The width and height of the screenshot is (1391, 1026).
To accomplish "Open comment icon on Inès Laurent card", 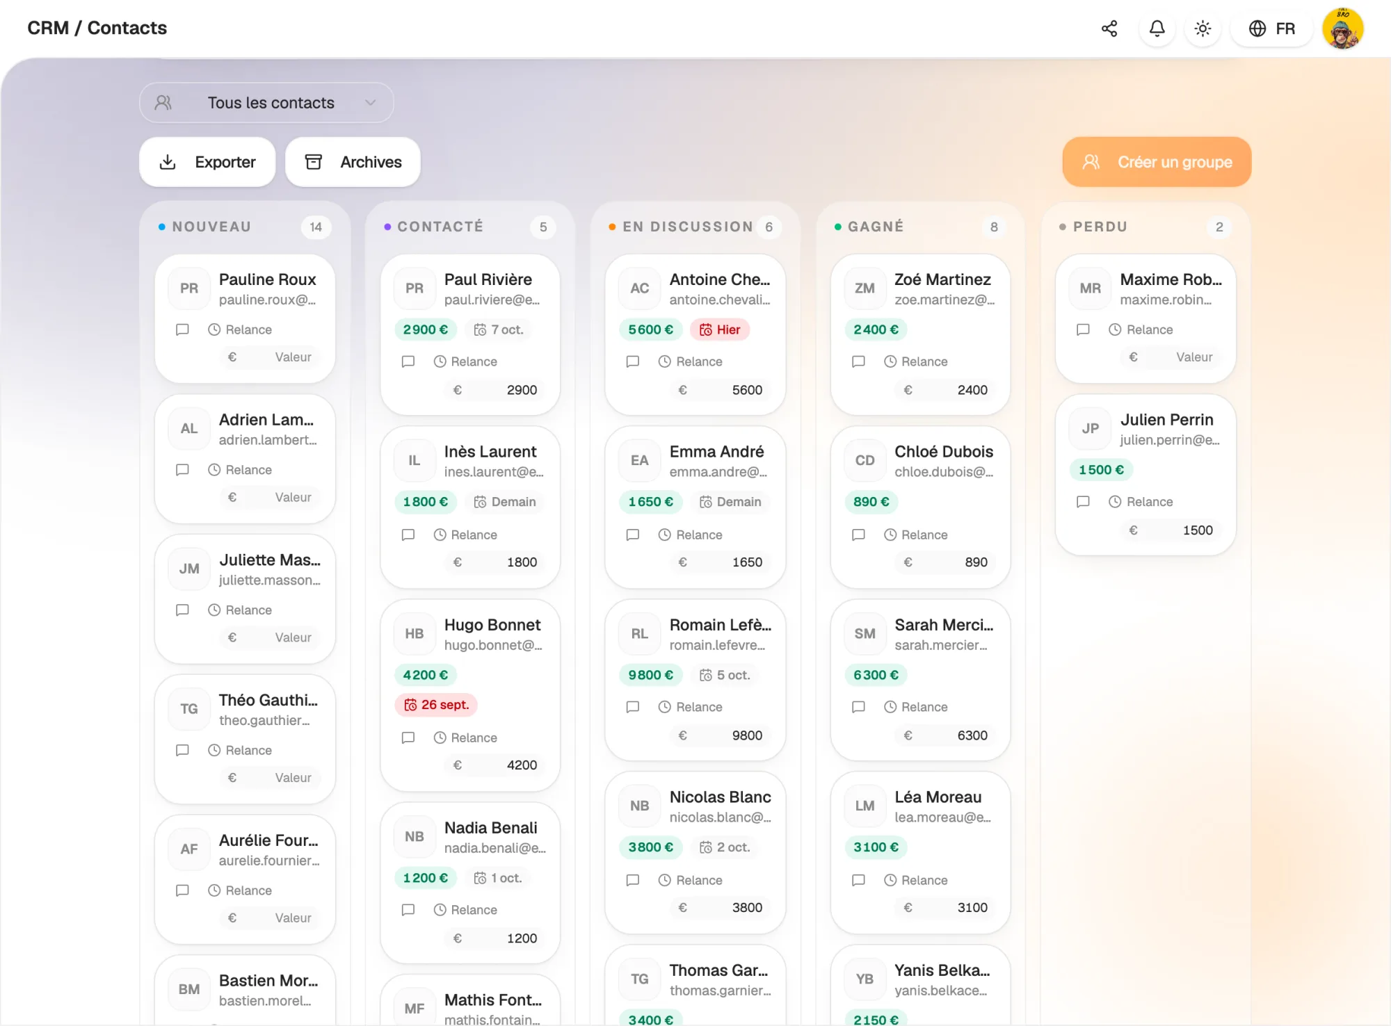I will 408,535.
